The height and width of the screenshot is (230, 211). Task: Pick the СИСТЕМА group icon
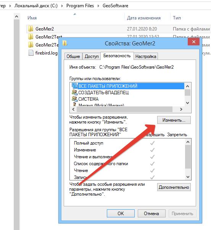pos(74,99)
